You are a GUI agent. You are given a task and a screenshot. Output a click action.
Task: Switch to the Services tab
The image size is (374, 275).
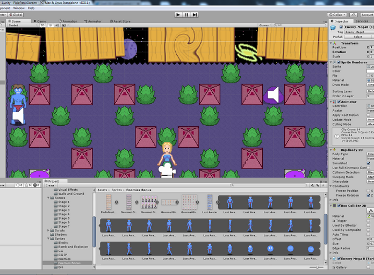pyautogui.click(x=362, y=21)
